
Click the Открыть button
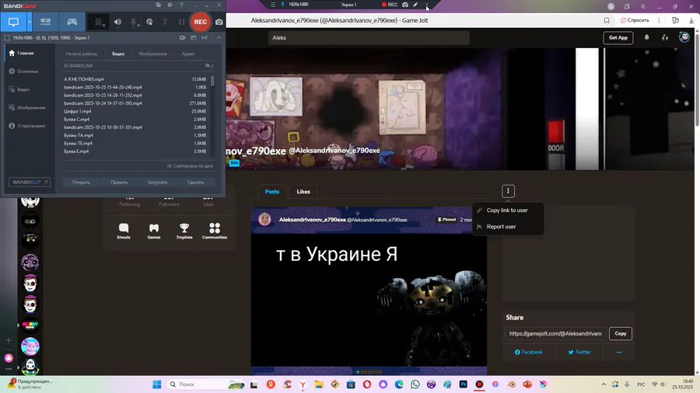click(81, 183)
